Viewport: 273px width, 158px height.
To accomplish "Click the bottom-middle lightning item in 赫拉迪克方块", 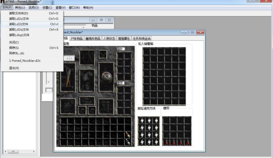I will (149, 142).
